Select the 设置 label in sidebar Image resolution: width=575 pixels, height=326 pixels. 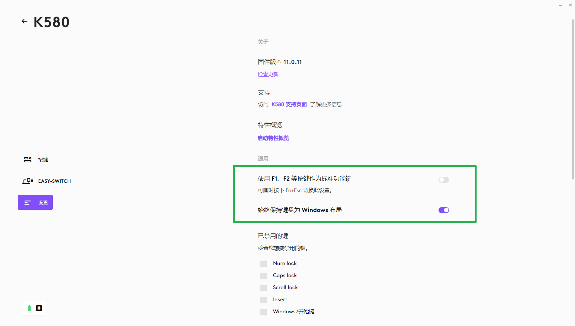point(43,203)
